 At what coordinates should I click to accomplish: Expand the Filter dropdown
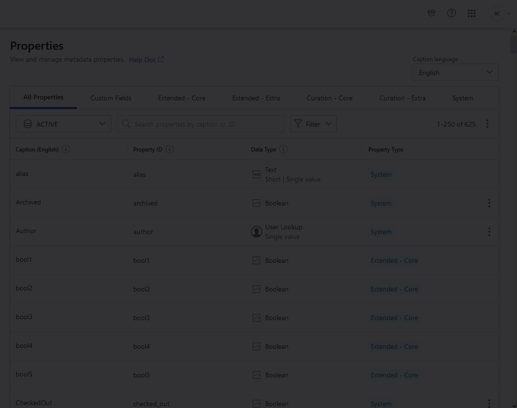click(313, 124)
